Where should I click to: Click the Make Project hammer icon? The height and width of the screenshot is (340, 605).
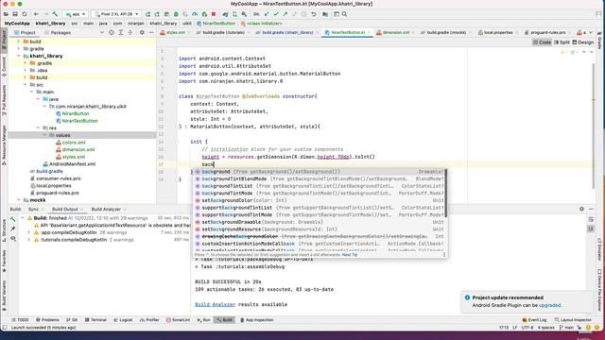pos(55,14)
